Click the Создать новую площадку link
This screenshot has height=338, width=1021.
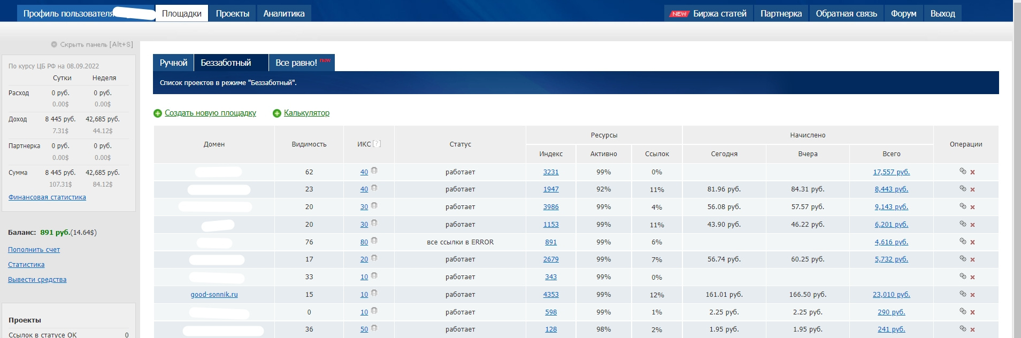click(x=210, y=113)
